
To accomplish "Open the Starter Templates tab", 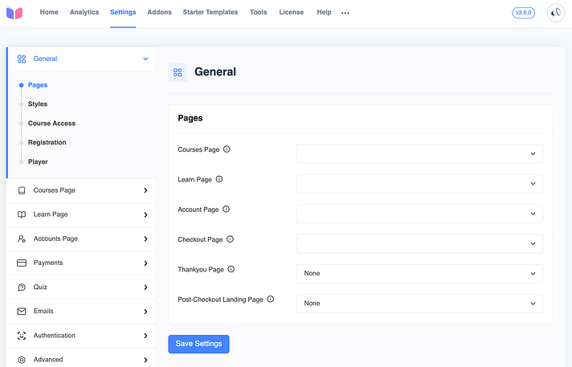I will click(x=210, y=13).
